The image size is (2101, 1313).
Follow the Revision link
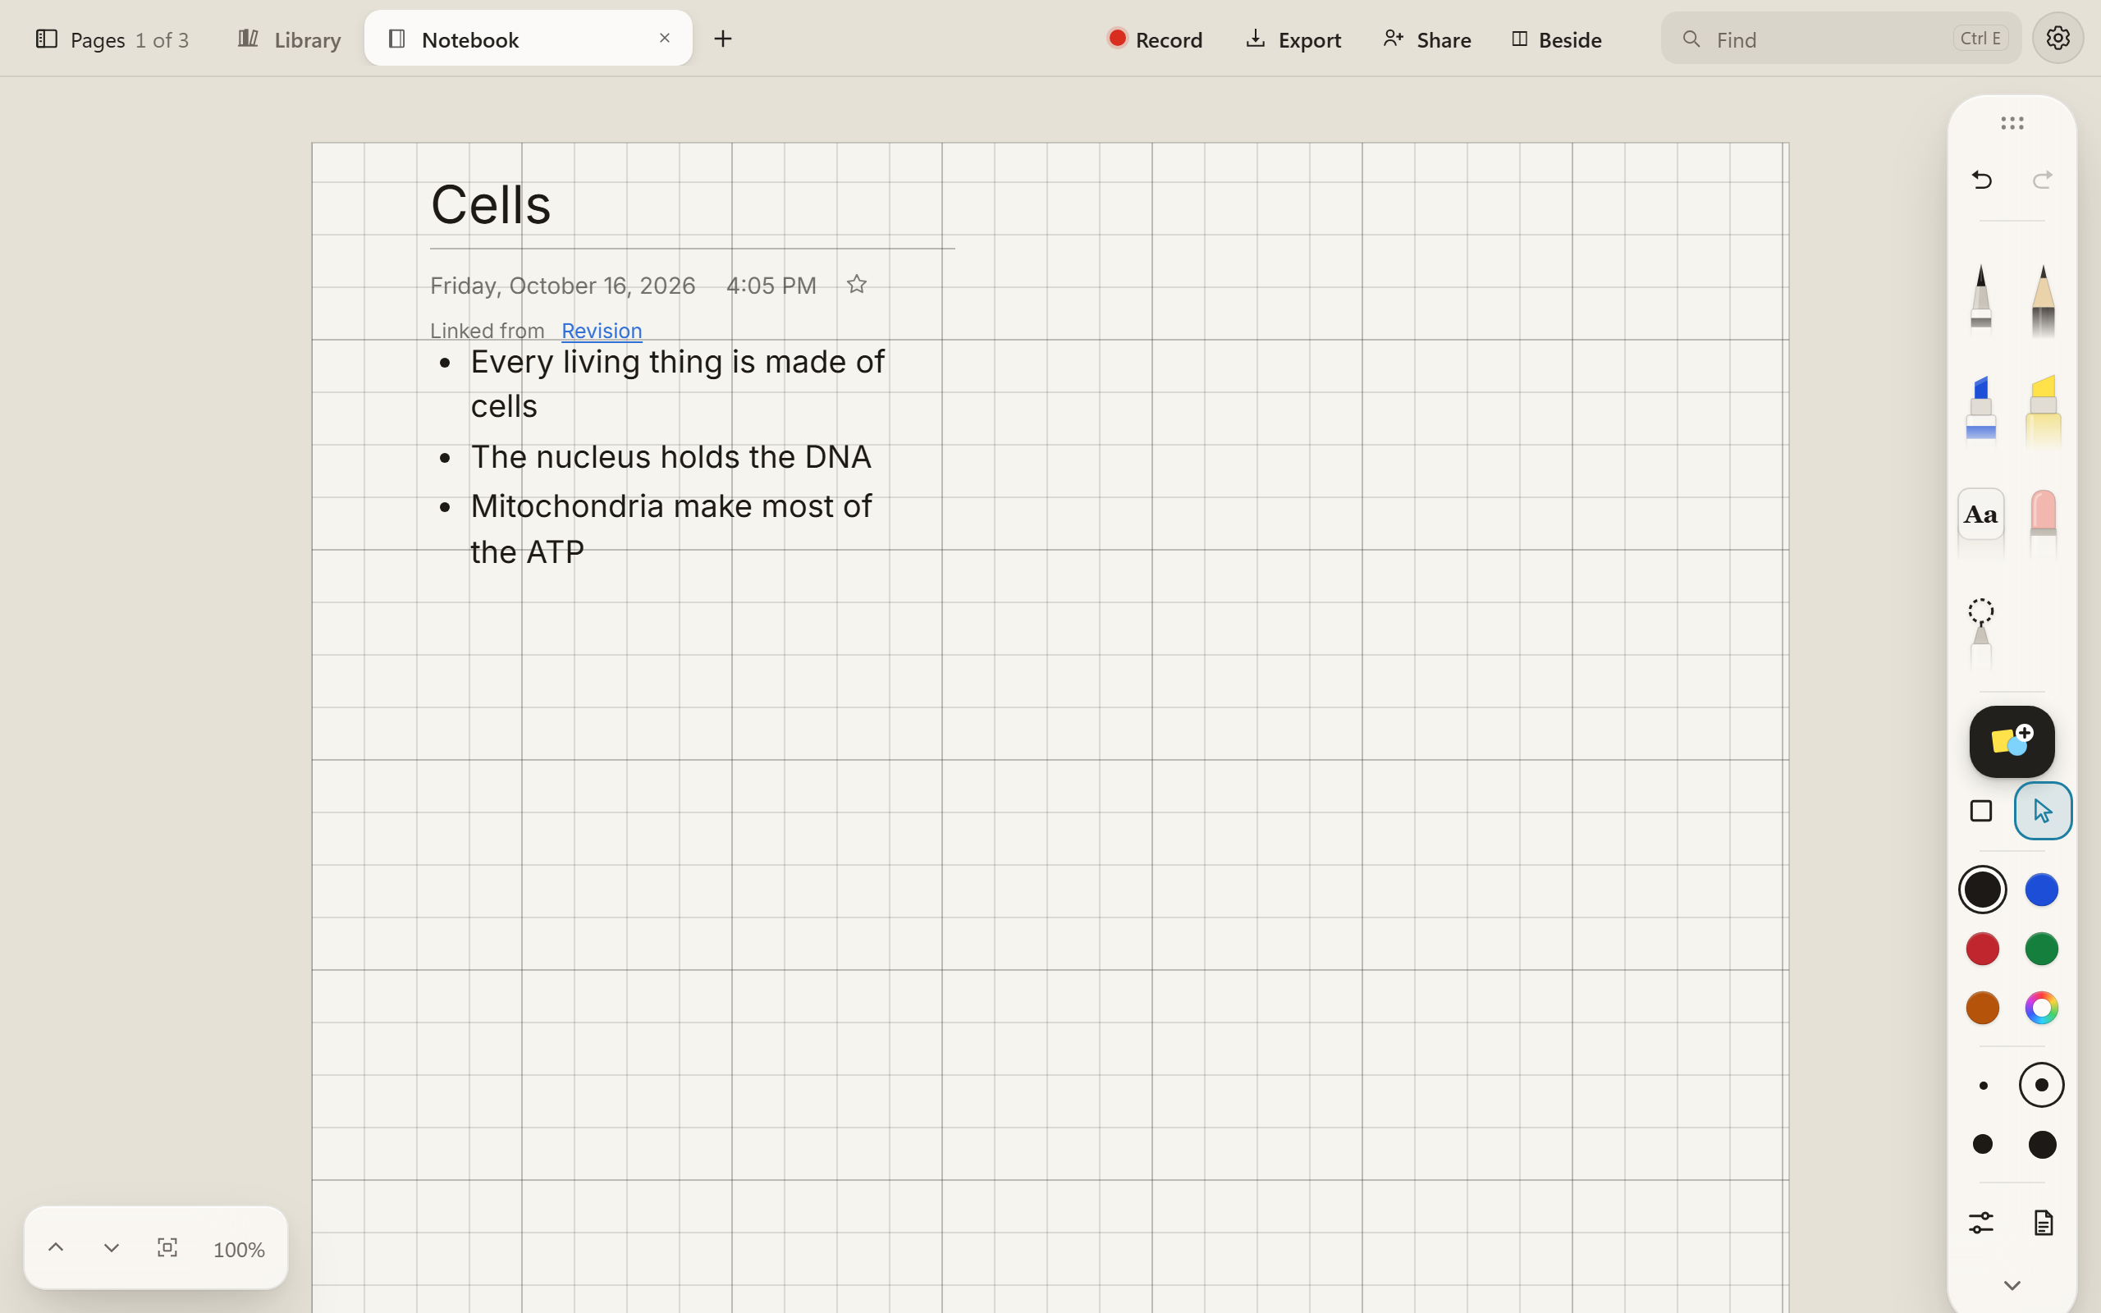[602, 331]
